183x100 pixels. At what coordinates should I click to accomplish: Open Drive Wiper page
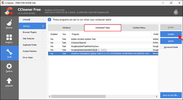coord(32,58)
